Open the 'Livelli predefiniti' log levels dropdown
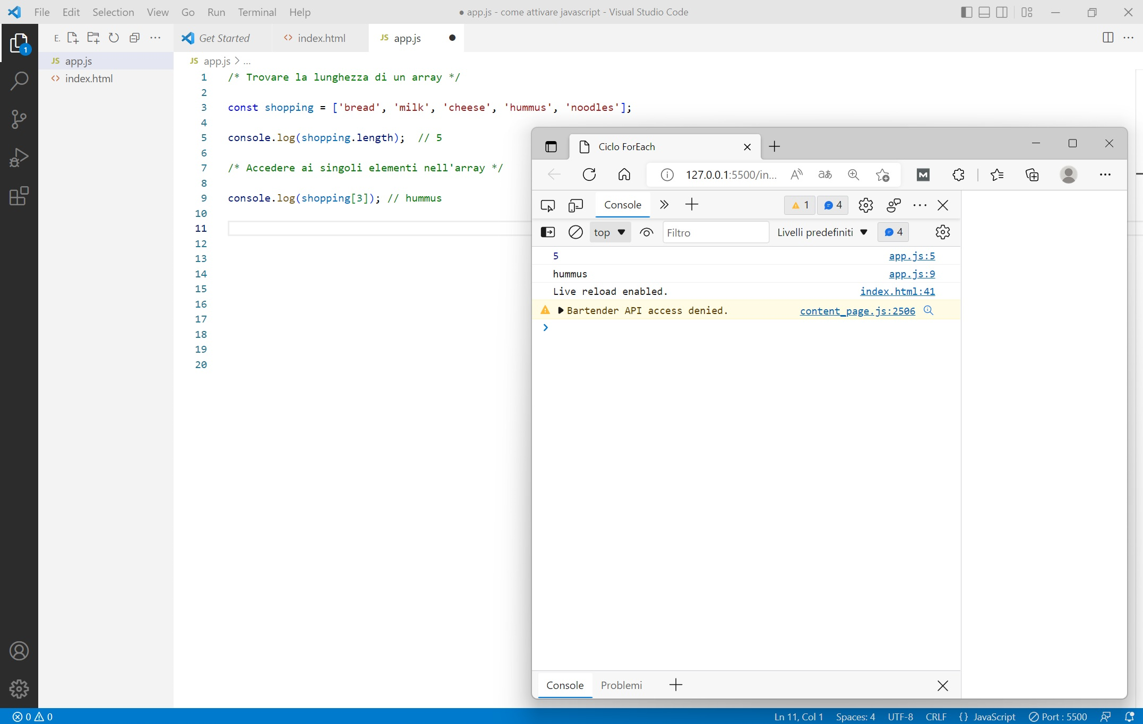1143x724 pixels. click(821, 232)
